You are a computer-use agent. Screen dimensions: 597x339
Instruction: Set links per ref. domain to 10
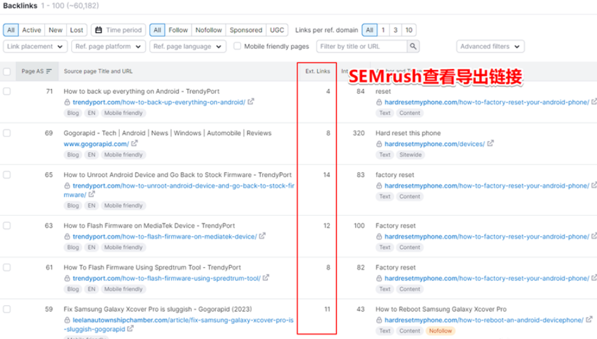tap(409, 30)
